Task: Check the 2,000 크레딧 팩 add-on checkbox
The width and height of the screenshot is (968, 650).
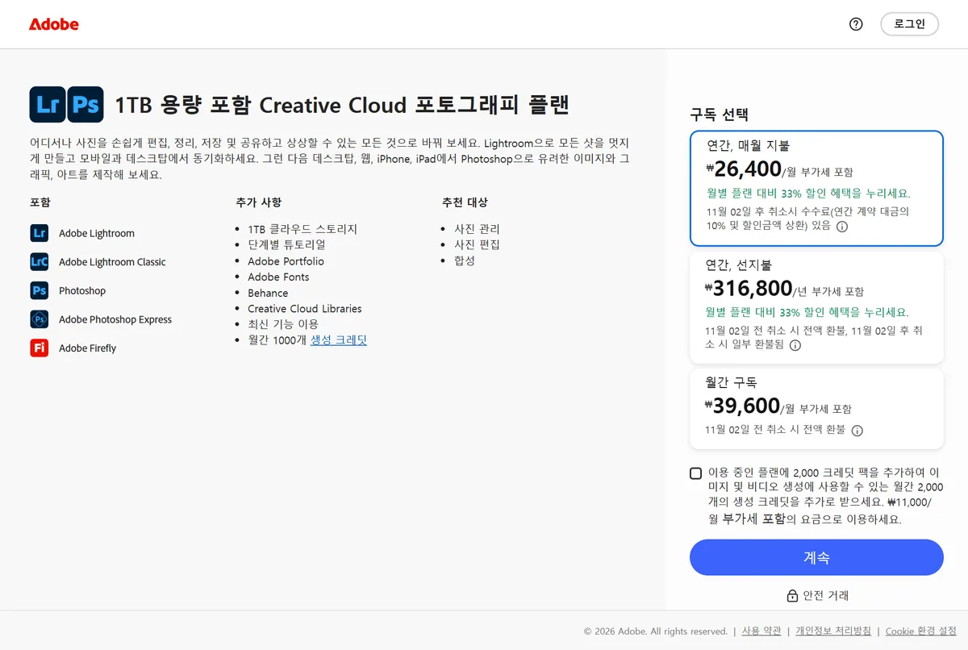Action: pos(696,473)
